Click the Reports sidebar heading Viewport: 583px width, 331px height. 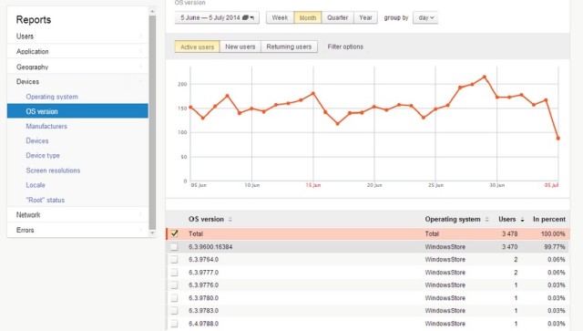[x=34, y=20]
